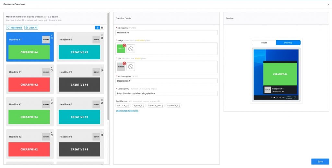Click into the Landing URL field
Image resolution: width=332 pixels, height=168 pixels.
coord(166,93)
